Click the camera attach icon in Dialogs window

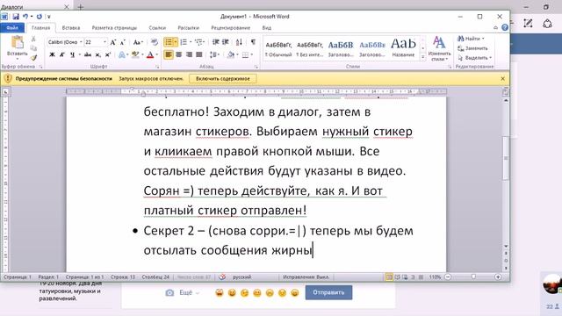[x=169, y=292]
